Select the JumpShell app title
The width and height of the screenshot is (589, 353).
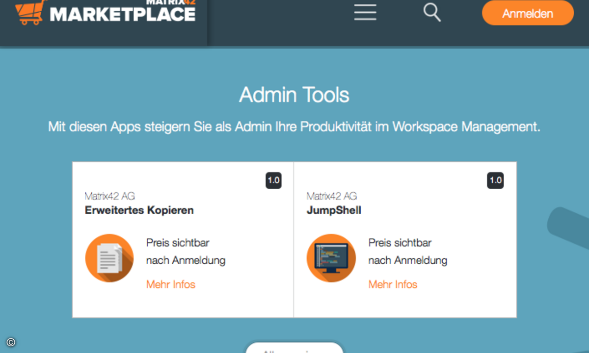point(334,210)
